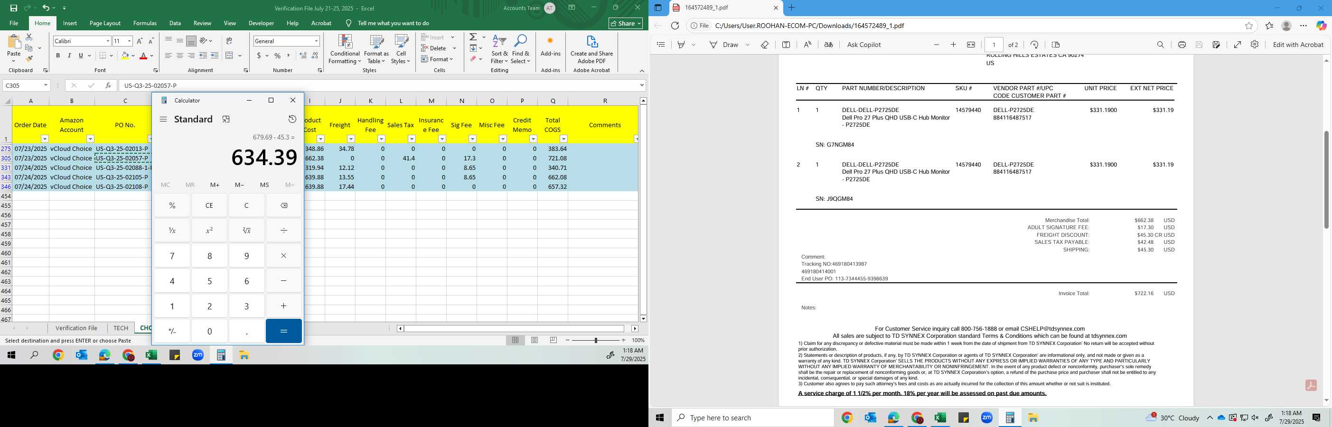Click the Percent Style button
The image size is (1332, 427).
278,56
